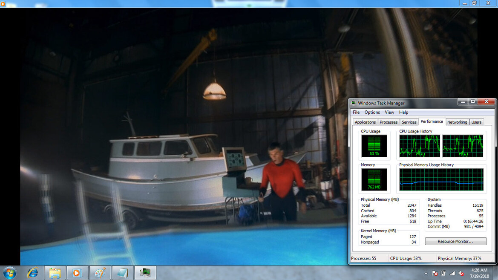Screen dimensions: 498x280
Task: Switch to Windows Media Player taskbar button
Action: tap(77, 273)
